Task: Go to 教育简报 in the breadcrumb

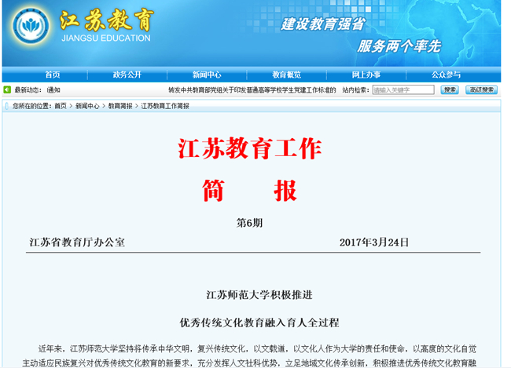Action: tap(120, 105)
